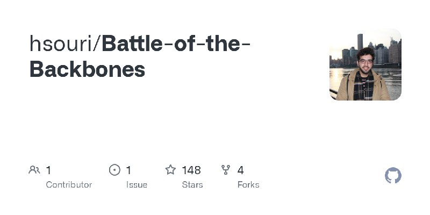Screen dimensions: 430x215
Task: Select the Contributor label
Action: click(69, 185)
